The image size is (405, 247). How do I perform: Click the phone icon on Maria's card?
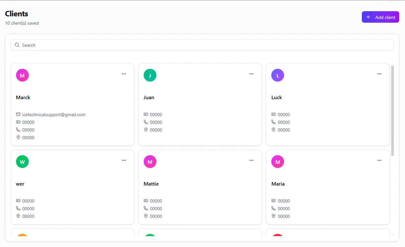tap(274, 208)
